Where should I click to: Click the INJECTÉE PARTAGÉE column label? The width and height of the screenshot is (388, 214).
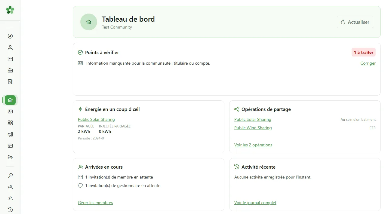point(115,126)
